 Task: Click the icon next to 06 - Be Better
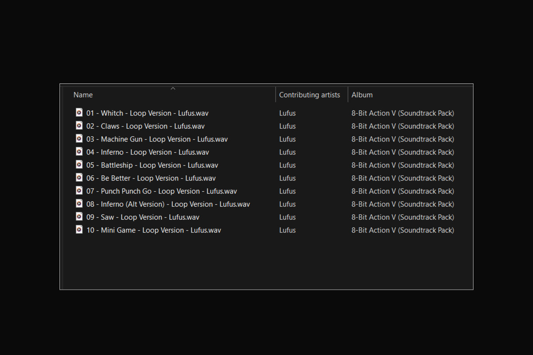coord(79,177)
